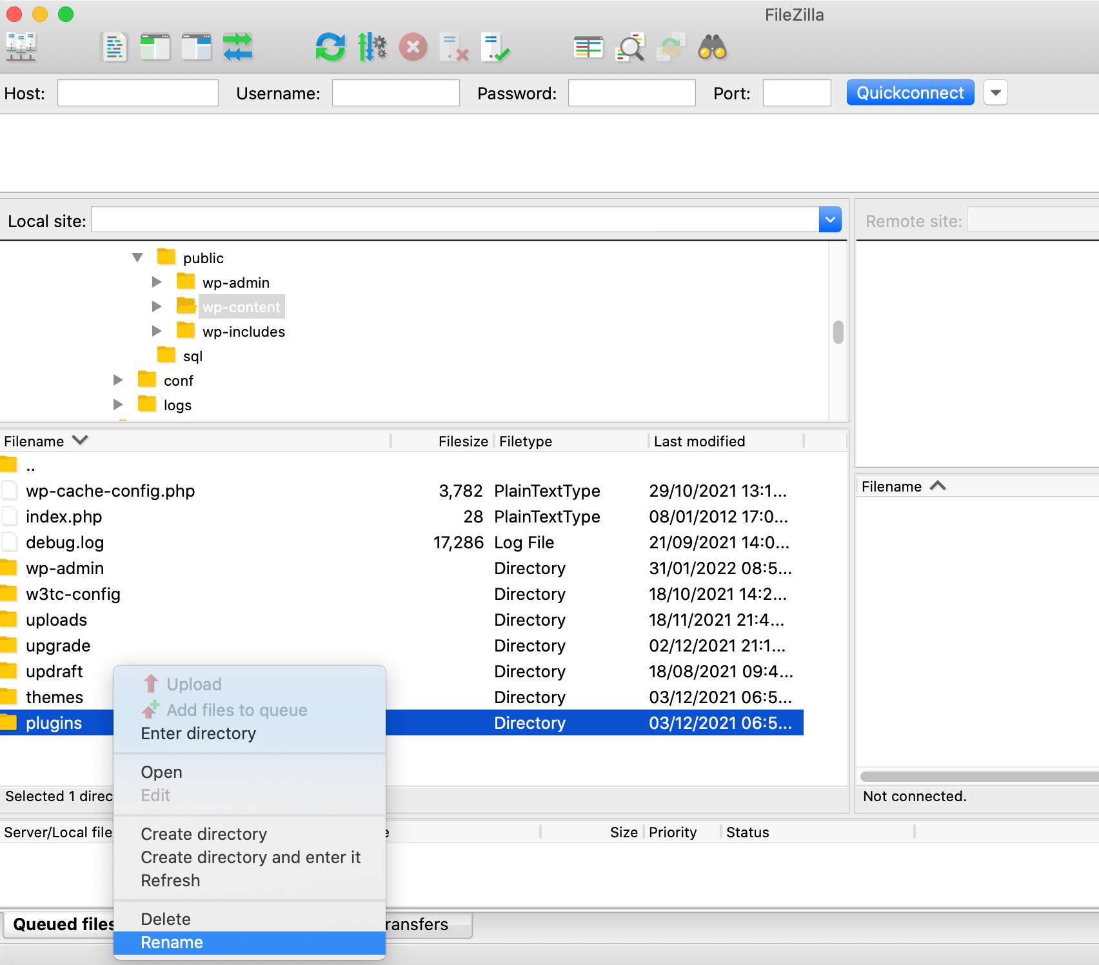Select public folder in tree
Image resolution: width=1099 pixels, height=965 pixels.
[203, 258]
